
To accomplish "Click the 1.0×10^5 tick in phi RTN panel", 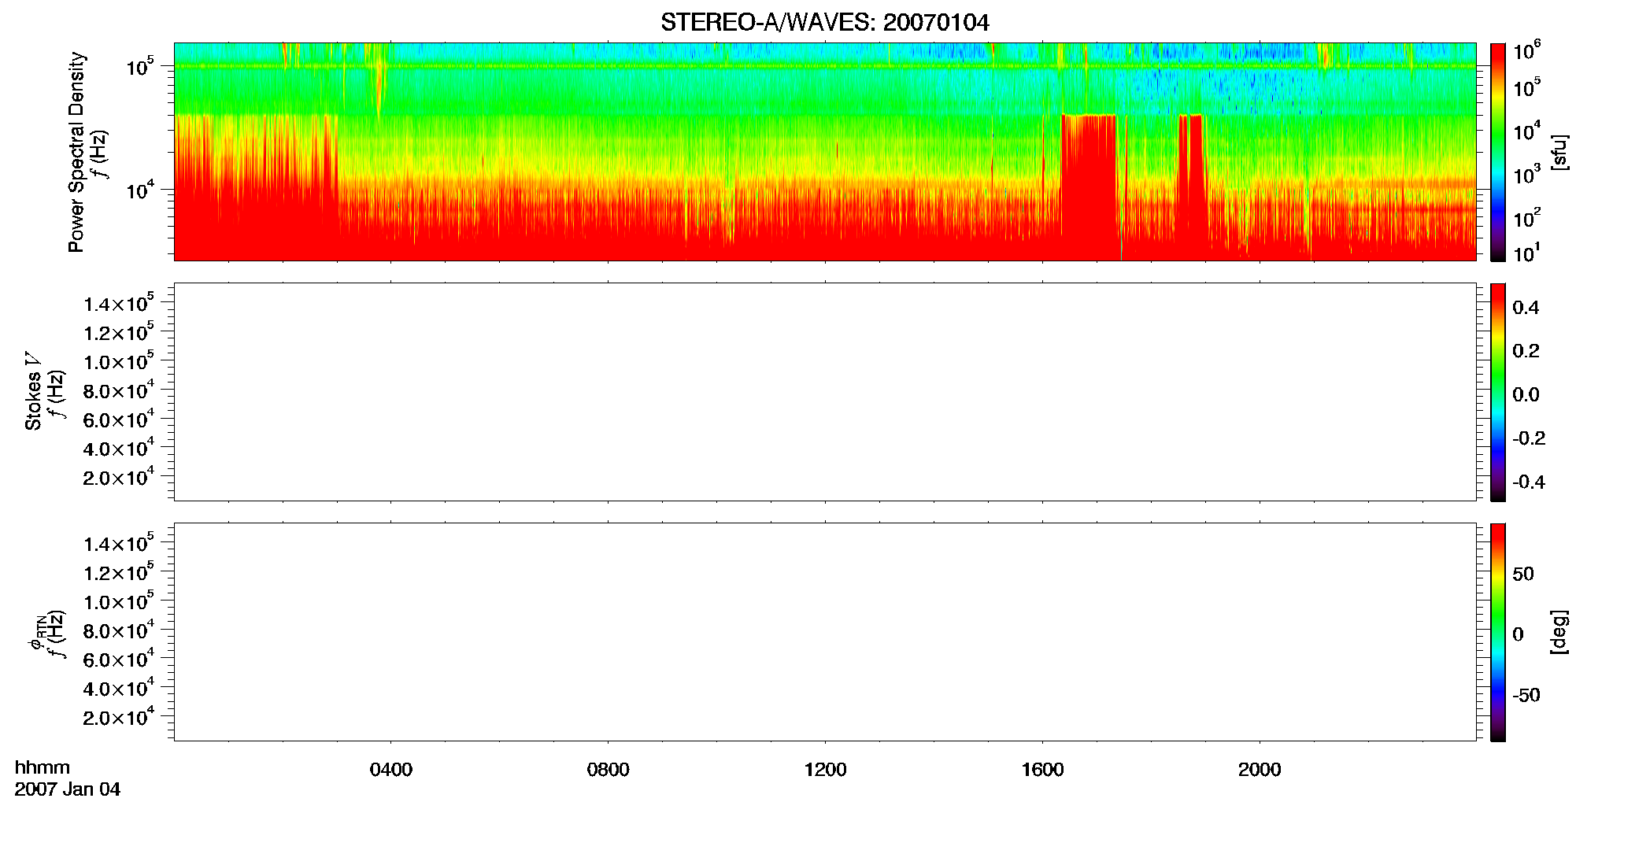I will 118,602.
